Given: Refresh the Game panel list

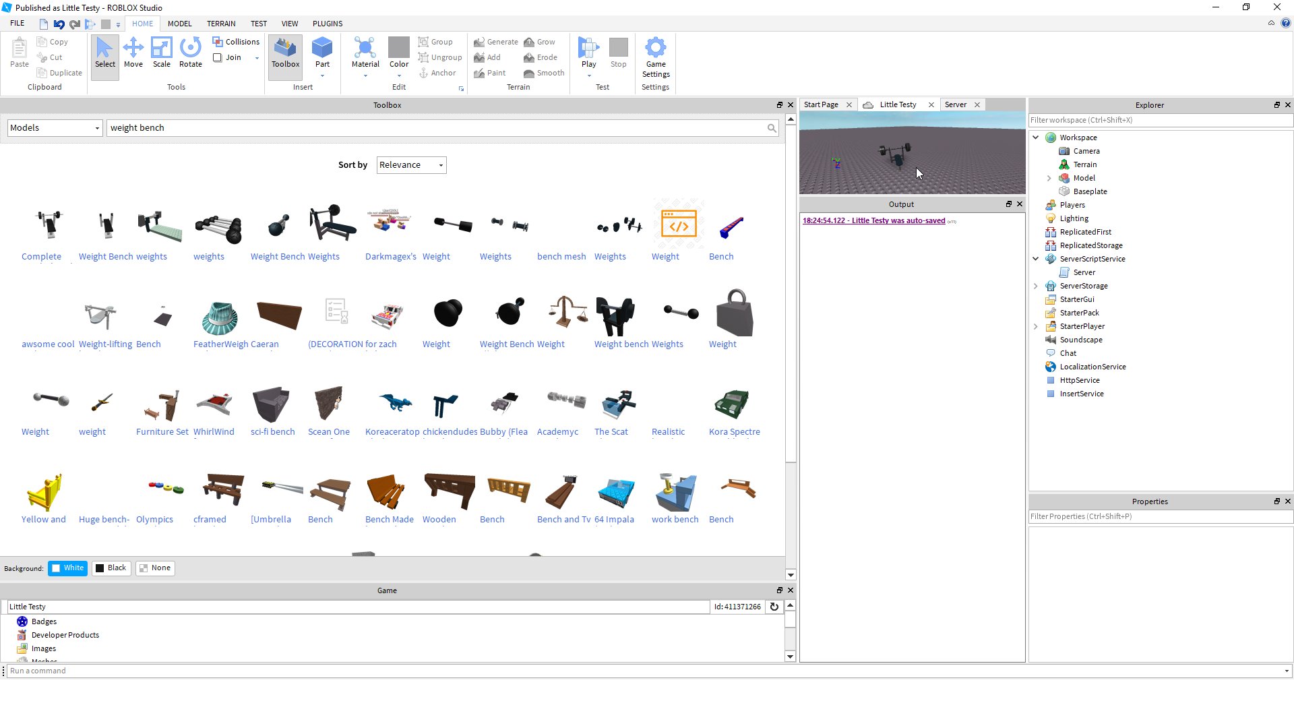Looking at the screenshot, I should click(774, 607).
